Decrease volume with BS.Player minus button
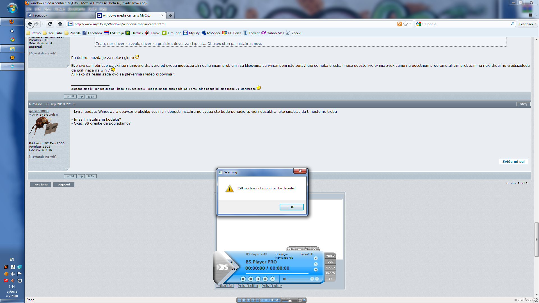The width and height of the screenshot is (539, 303). coord(312,279)
